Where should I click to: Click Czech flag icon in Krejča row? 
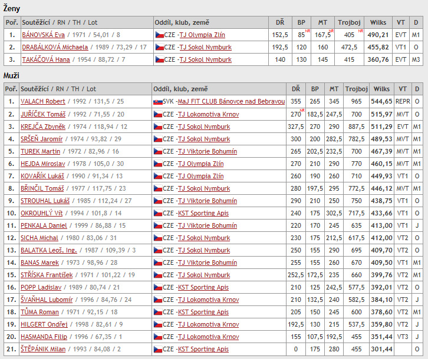[x=158, y=127]
